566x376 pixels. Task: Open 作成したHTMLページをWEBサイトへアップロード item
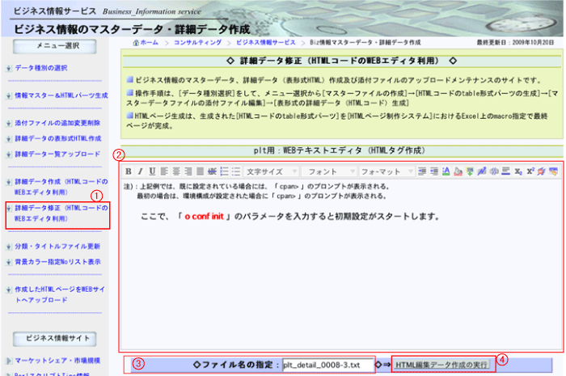click(60, 294)
